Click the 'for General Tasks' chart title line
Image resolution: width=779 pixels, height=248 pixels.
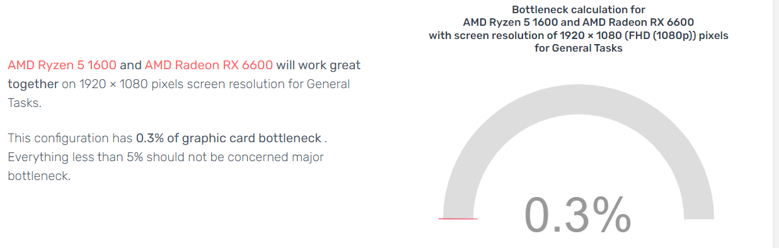coord(579,48)
